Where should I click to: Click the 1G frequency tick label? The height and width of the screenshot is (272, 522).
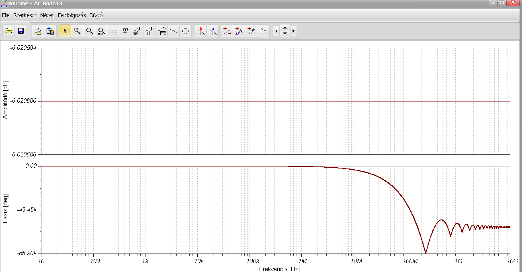[458, 261]
